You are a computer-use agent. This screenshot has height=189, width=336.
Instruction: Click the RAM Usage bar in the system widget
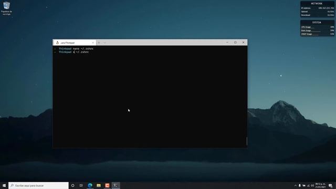pos(317,30)
